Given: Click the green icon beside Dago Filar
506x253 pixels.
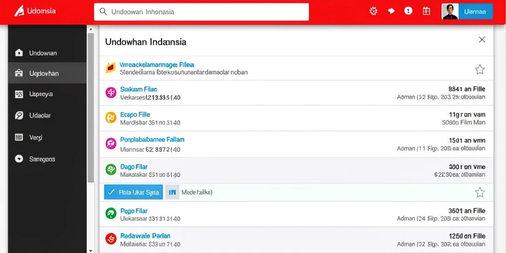Looking at the screenshot, I should (x=111, y=169).
